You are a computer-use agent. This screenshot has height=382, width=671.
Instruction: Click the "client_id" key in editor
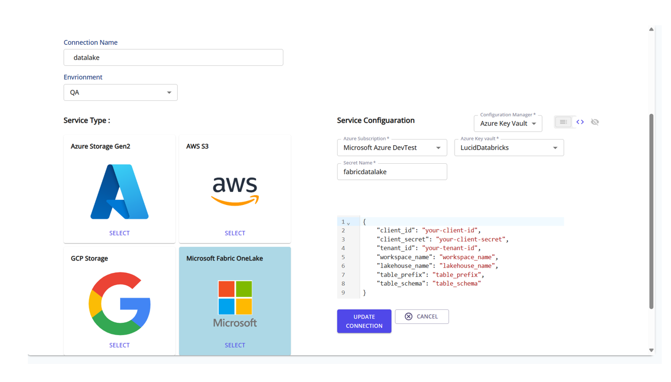tap(396, 231)
